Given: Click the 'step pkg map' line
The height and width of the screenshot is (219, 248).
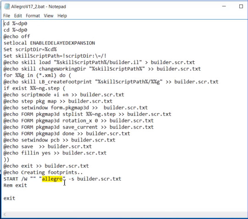Looking at the screenshot, I should tap(58, 101).
